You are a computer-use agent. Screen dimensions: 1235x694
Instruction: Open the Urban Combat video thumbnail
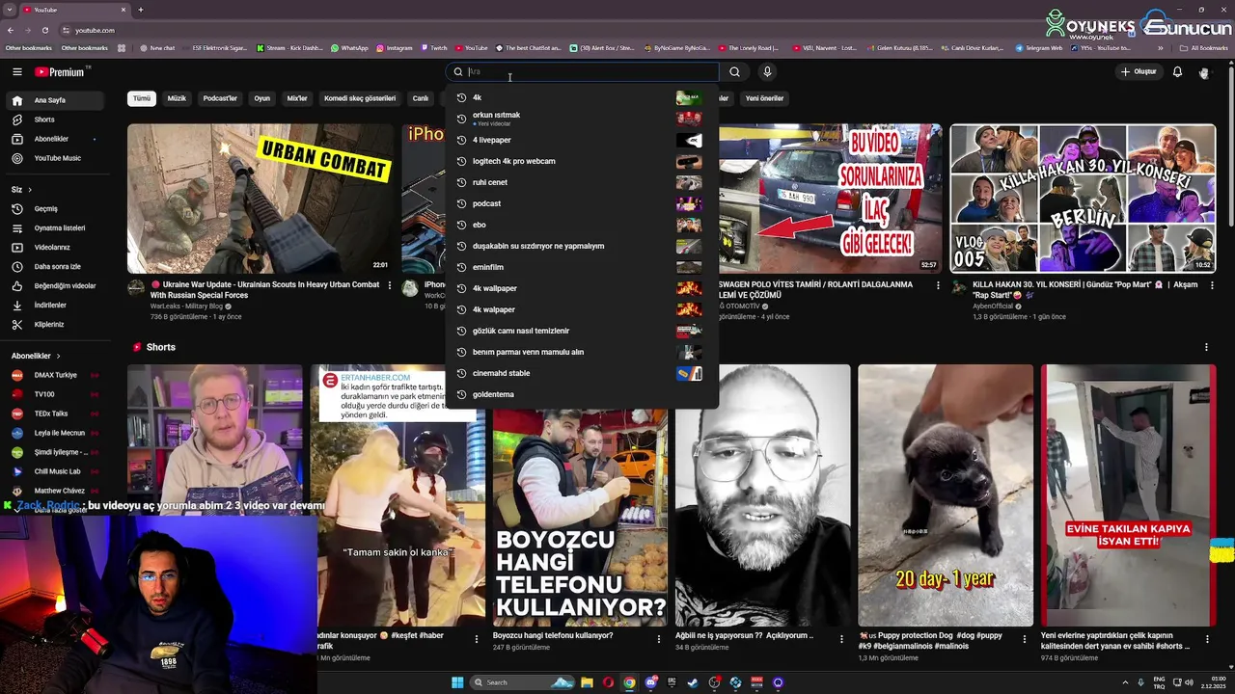261,199
